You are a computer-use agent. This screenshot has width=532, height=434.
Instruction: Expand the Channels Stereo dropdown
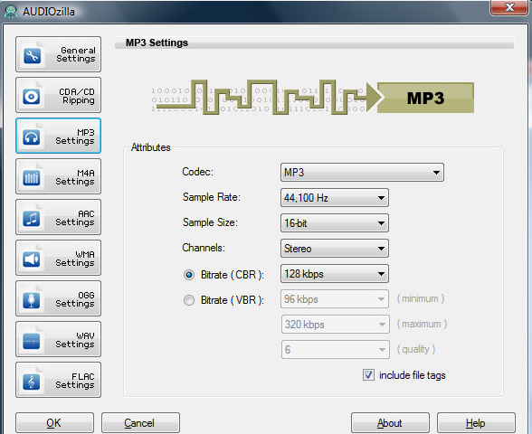[x=335, y=249]
